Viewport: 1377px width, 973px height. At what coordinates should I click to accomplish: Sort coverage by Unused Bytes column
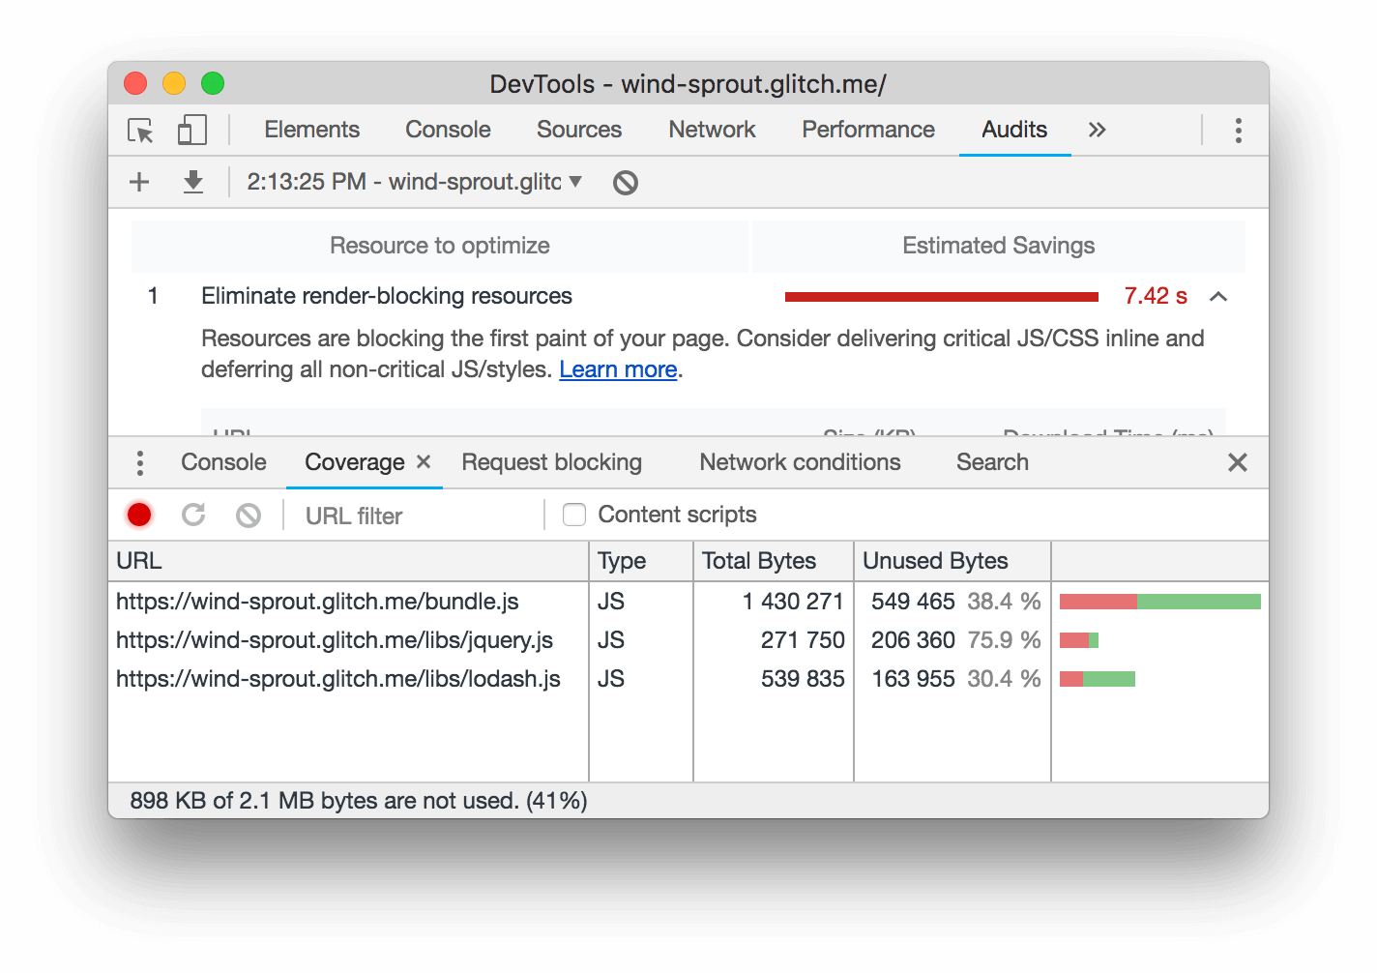pos(935,561)
